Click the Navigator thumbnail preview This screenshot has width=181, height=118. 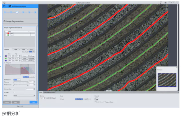[167, 80]
